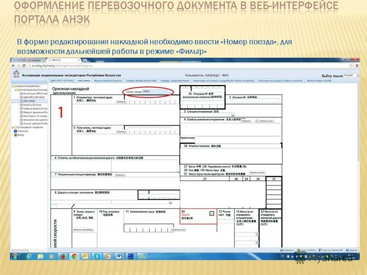Screen dimensions: 367x275
Task: Open Графика Инвойс/Invoice files tab
Action: coord(141,81)
